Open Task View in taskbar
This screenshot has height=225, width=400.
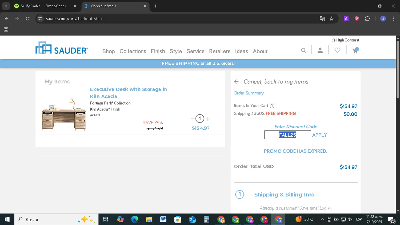pyautogui.click(x=106, y=219)
